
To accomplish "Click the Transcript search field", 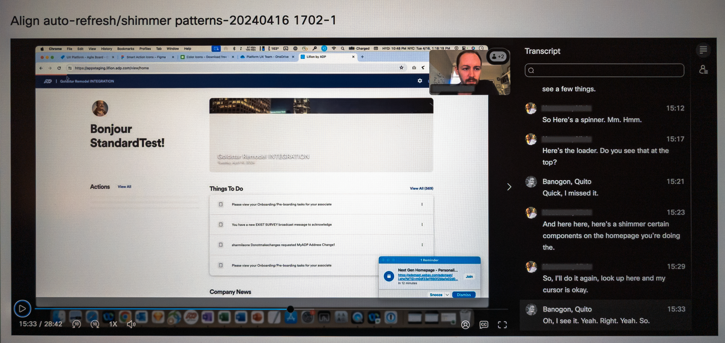I will tap(604, 70).
